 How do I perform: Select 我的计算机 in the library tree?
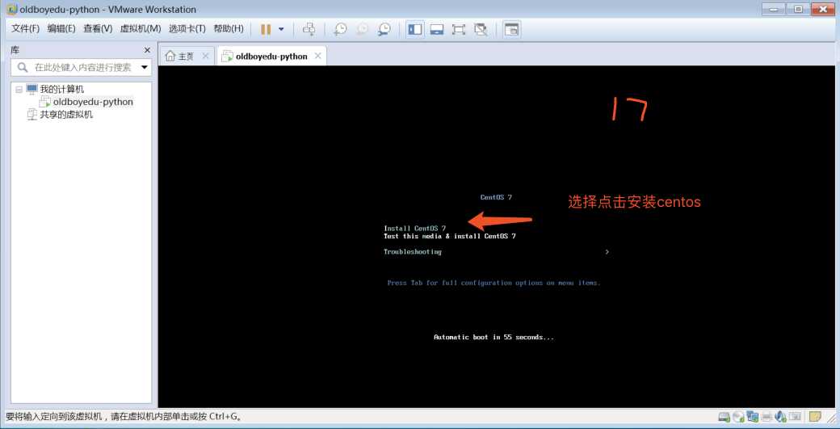(x=61, y=90)
